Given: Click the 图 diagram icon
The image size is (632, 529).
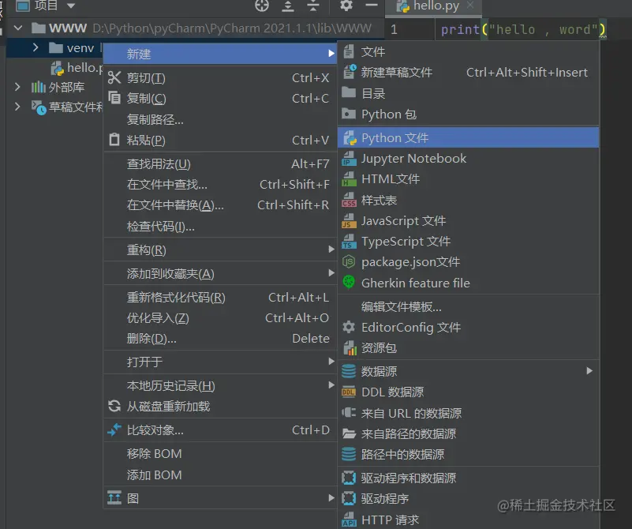Looking at the screenshot, I should pyautogui.click(x=114, y=498).
